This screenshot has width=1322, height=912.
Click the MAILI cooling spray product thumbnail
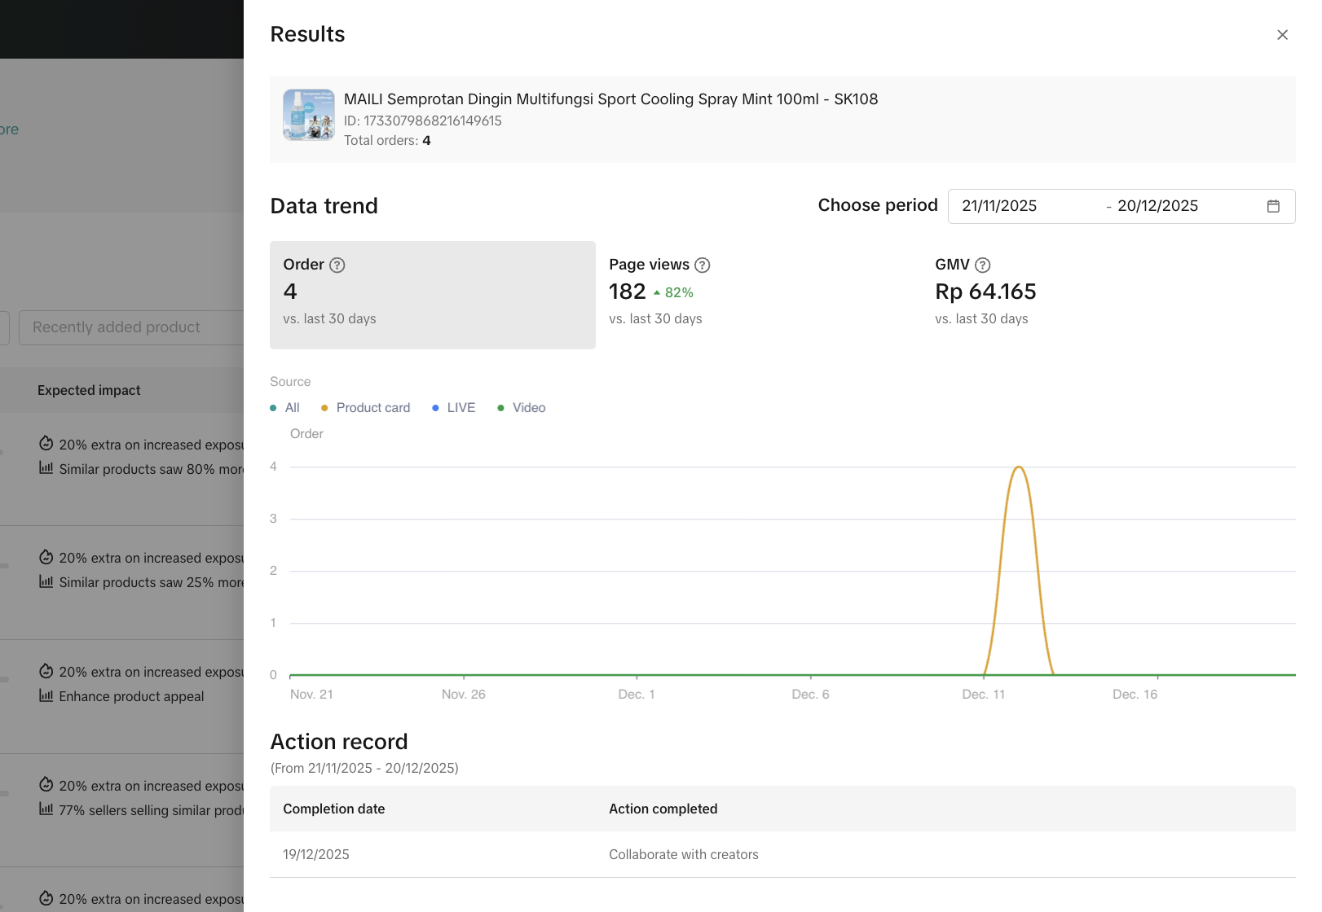coord(309,116)
